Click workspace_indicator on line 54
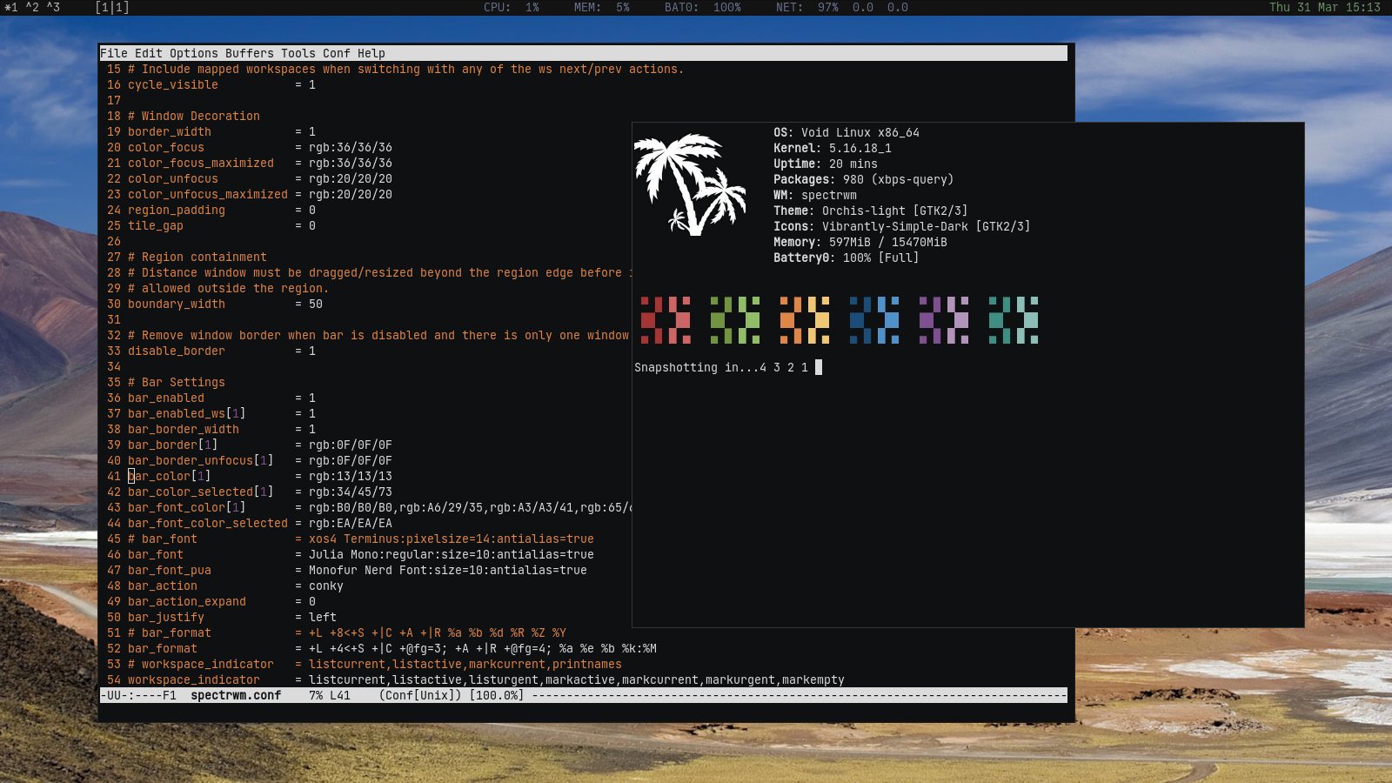Screen dimensions: 1392x783 (194, 679)
